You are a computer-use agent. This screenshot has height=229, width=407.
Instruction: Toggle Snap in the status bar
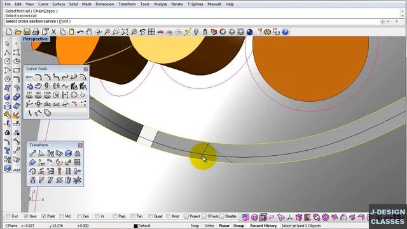pos(195,226)
